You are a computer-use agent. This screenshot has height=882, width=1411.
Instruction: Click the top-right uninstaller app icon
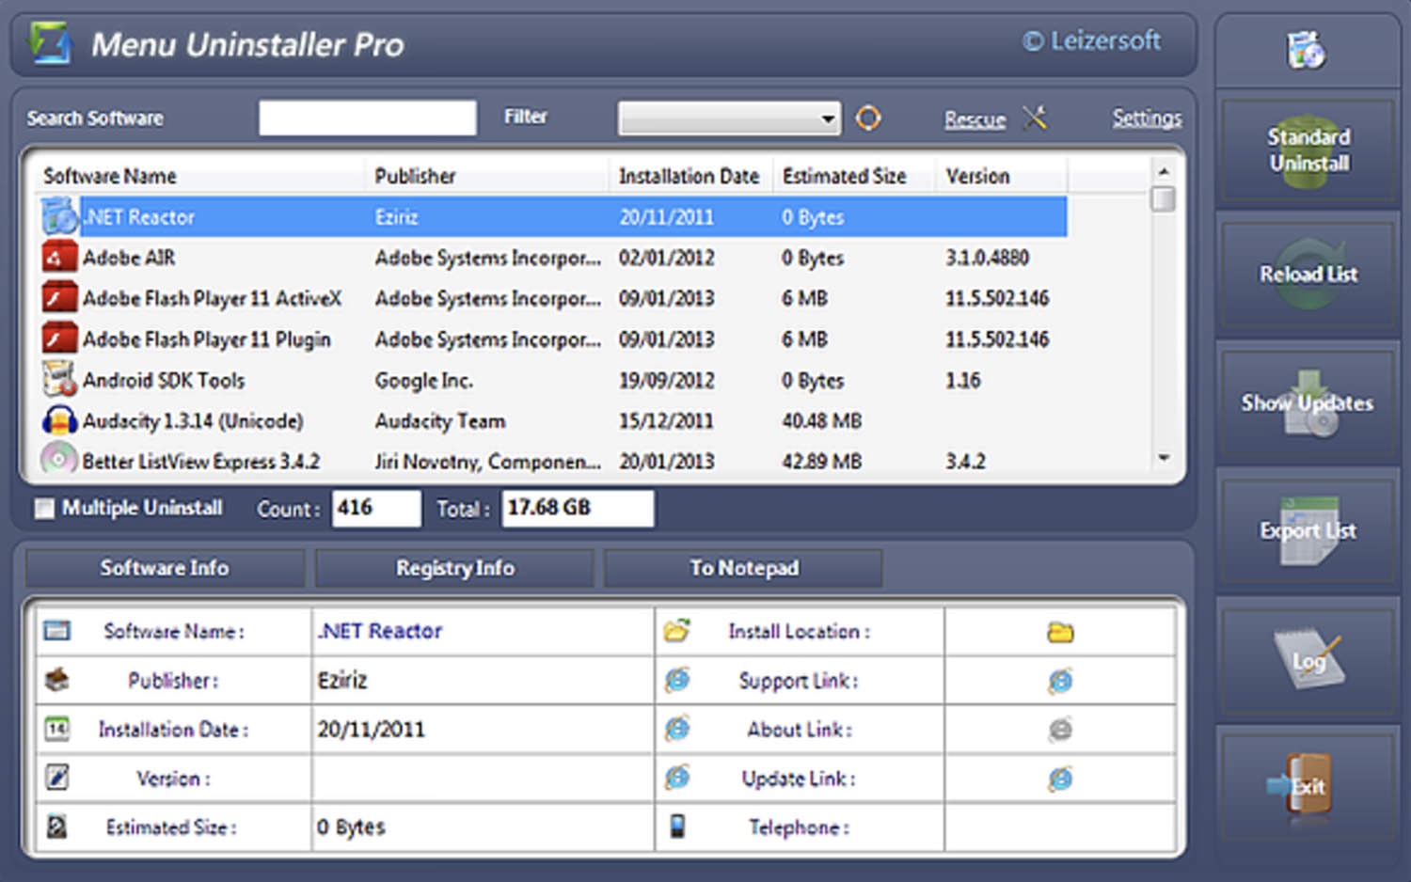coord(1307,49)
